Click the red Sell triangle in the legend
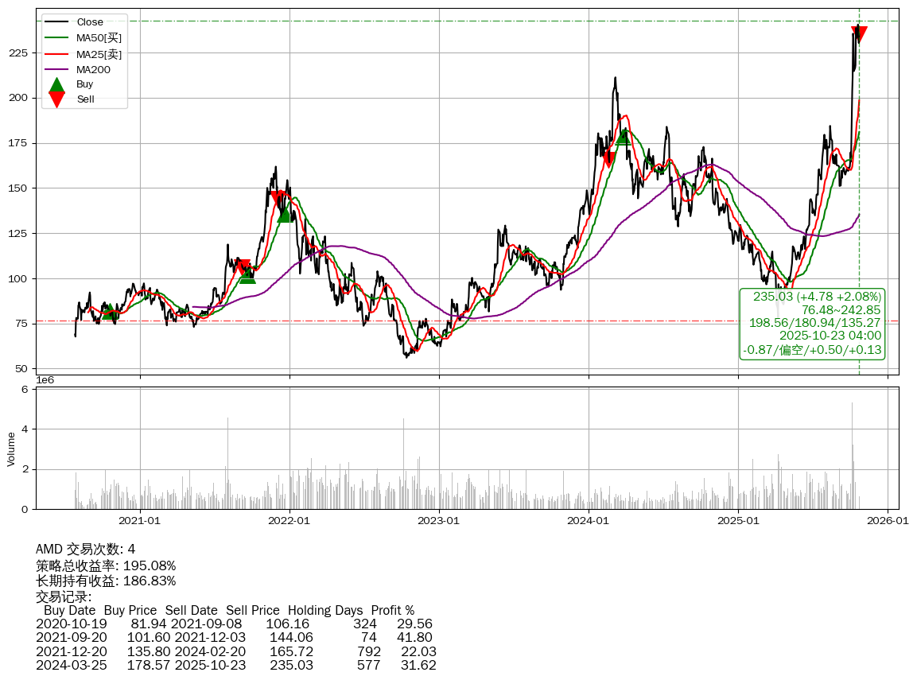917x680 pixels. click(x=56, y=99)
